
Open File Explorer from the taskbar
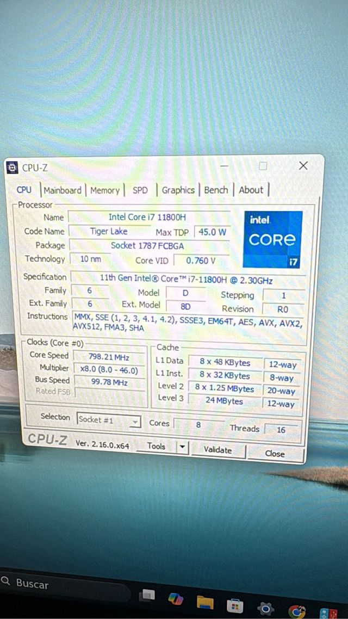[x=205, y=603]
